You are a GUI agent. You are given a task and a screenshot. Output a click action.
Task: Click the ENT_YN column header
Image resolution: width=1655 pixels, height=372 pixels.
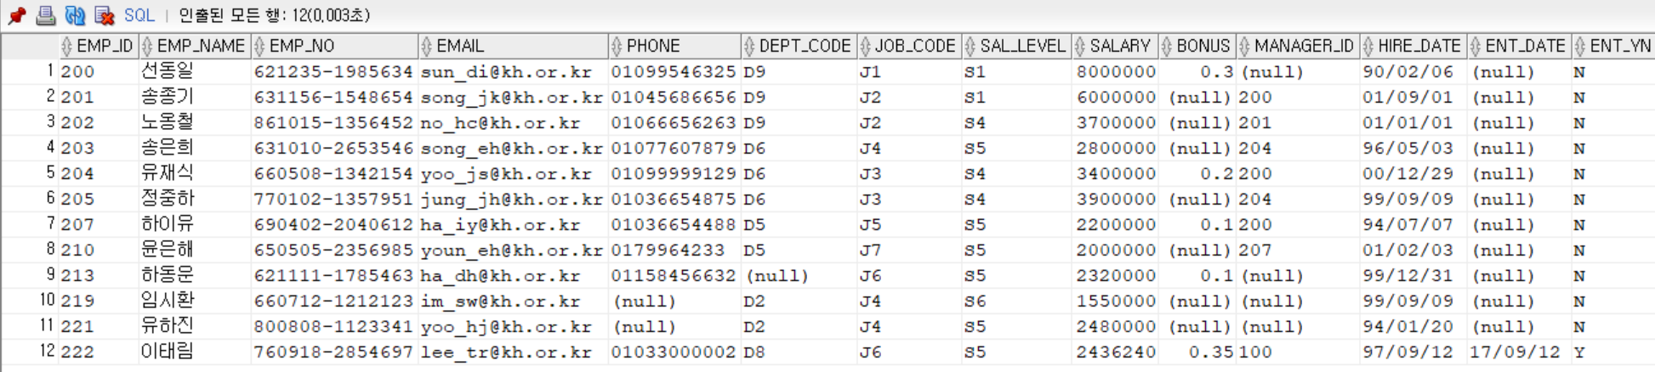pos(1612,46)
